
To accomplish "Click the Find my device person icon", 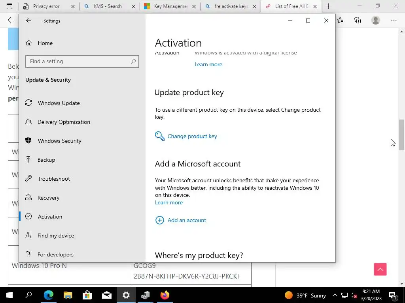I will tap(28, 235).
